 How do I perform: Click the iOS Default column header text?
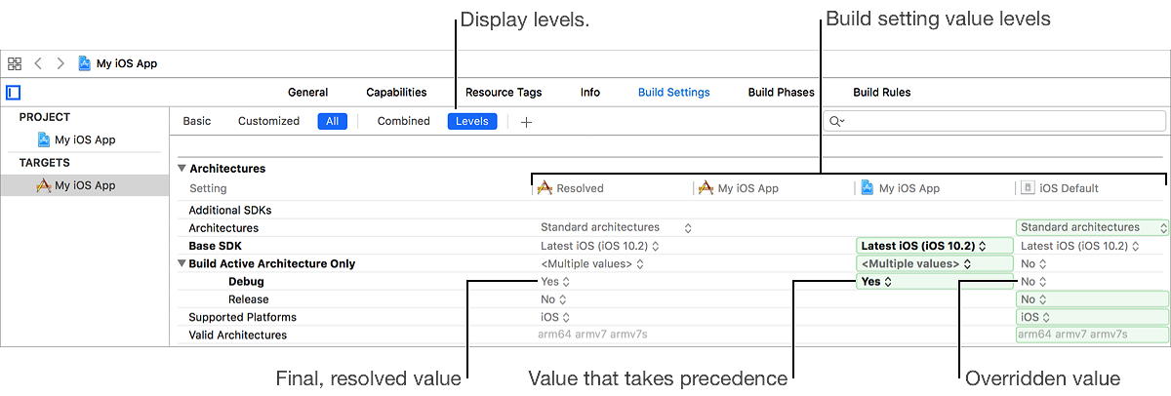tap(1070, 188)
